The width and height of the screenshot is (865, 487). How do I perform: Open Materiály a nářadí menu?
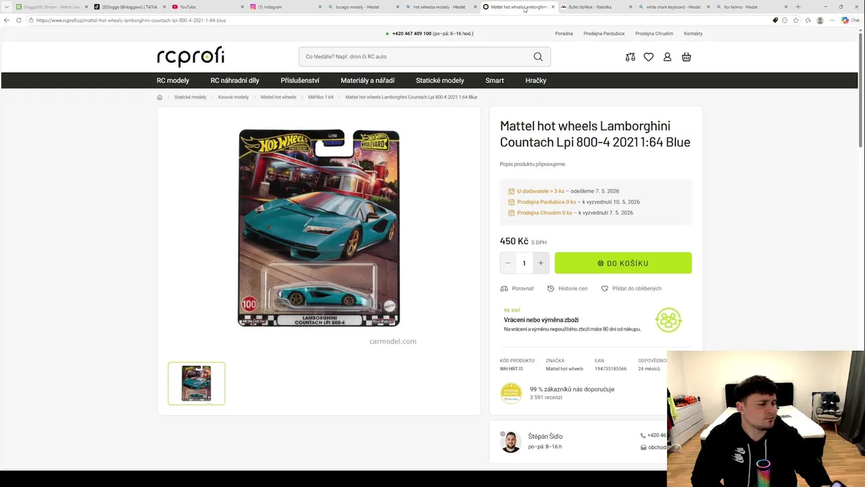tap(368, 80)
